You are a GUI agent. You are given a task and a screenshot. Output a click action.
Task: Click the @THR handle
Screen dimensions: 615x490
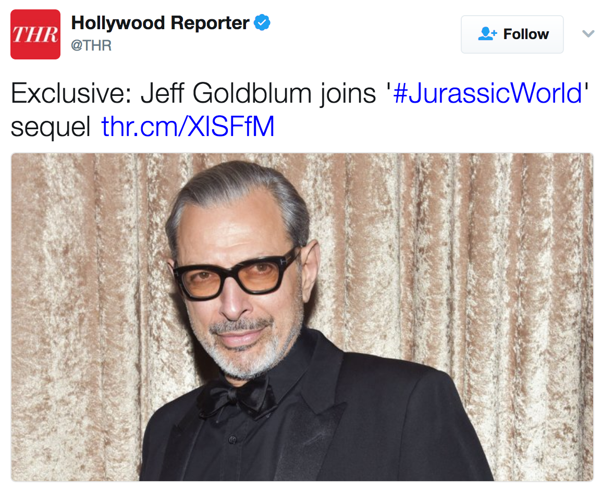coord(91,45)
